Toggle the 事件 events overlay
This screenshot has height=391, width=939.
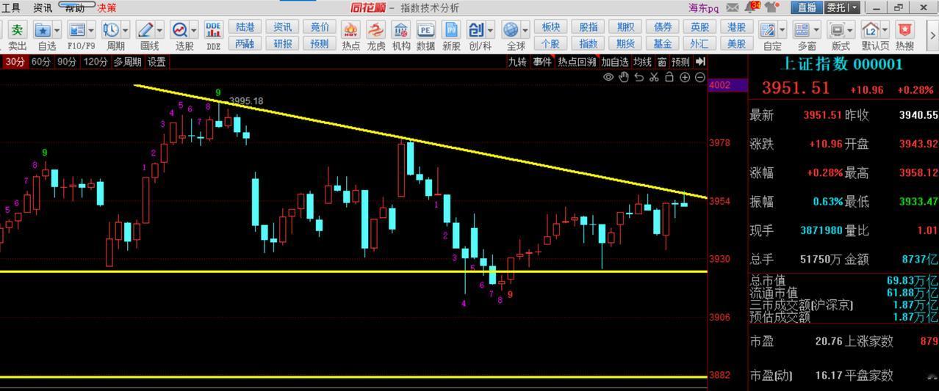pyautogui.click(x=542, y=62)
